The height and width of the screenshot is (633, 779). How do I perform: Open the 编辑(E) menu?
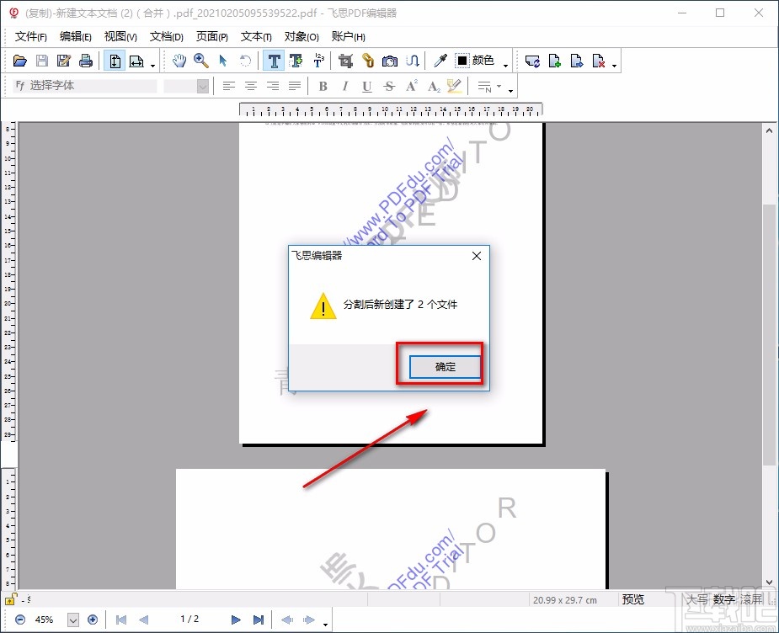tap(76, 37)
